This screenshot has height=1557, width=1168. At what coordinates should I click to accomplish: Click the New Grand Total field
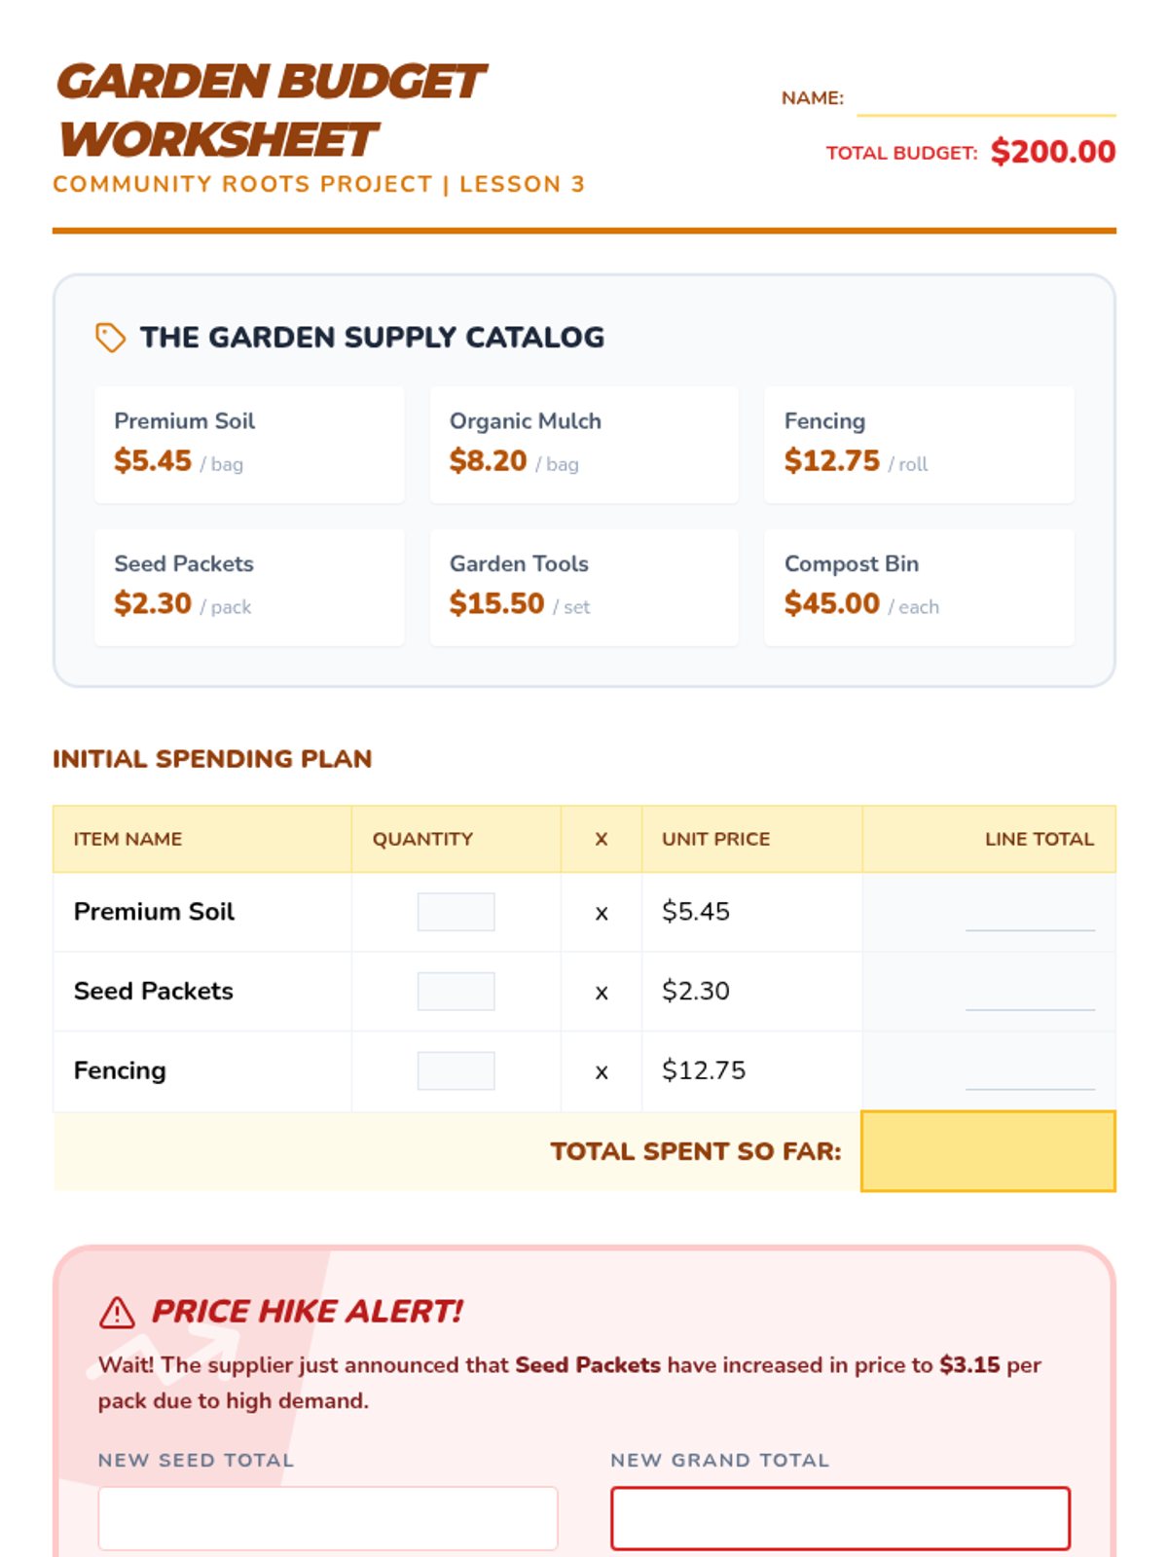pos(840,1518)
